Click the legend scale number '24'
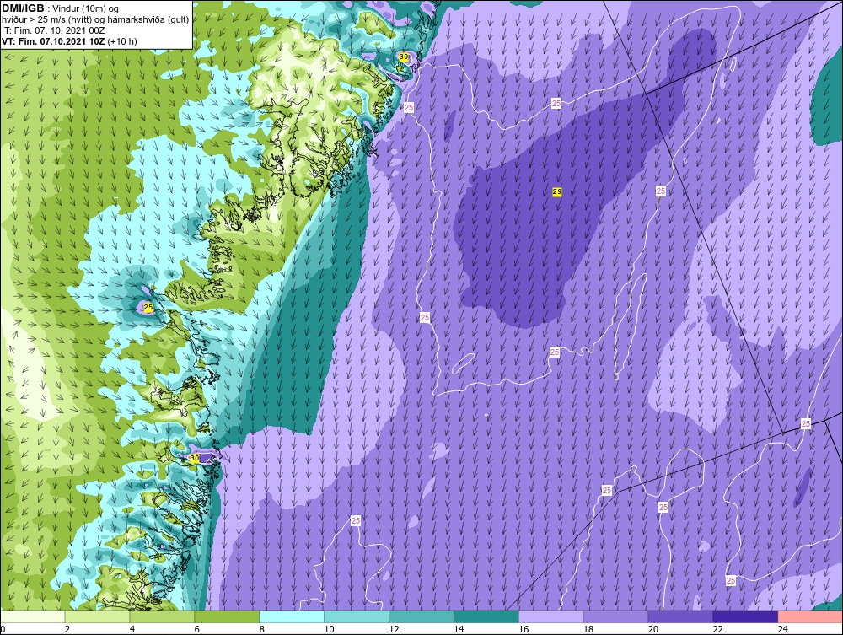The image size is (843, 635). (783, 629)
